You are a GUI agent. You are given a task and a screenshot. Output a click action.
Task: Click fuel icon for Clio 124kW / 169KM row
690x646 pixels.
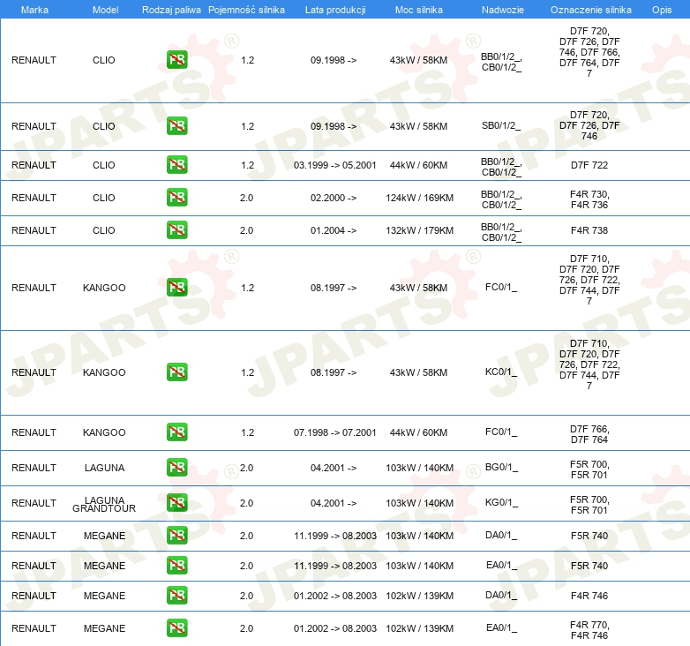coord(177,198)
